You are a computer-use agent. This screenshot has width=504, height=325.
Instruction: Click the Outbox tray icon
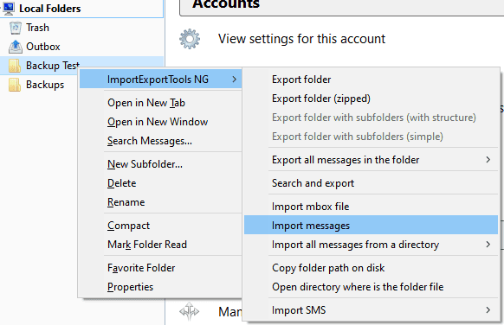(x=15, y=47)
